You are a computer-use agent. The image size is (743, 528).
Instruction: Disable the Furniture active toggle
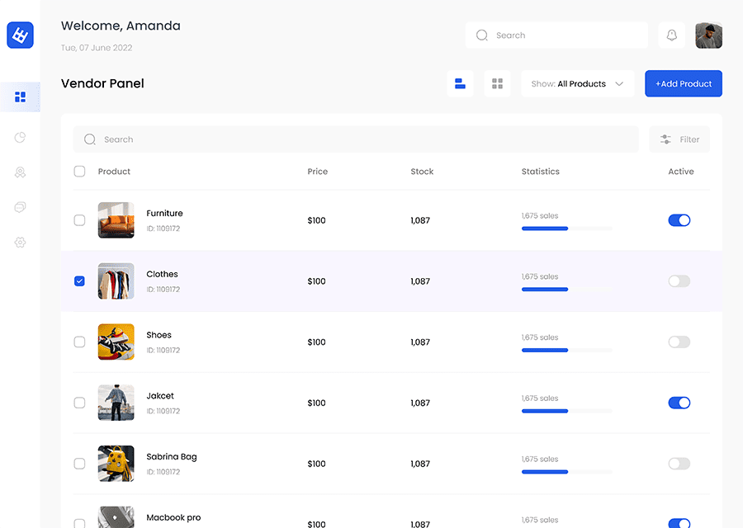(679, 220)
